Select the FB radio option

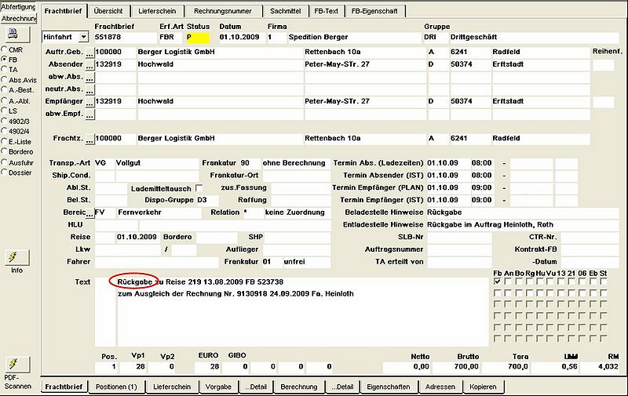(5, 59)
